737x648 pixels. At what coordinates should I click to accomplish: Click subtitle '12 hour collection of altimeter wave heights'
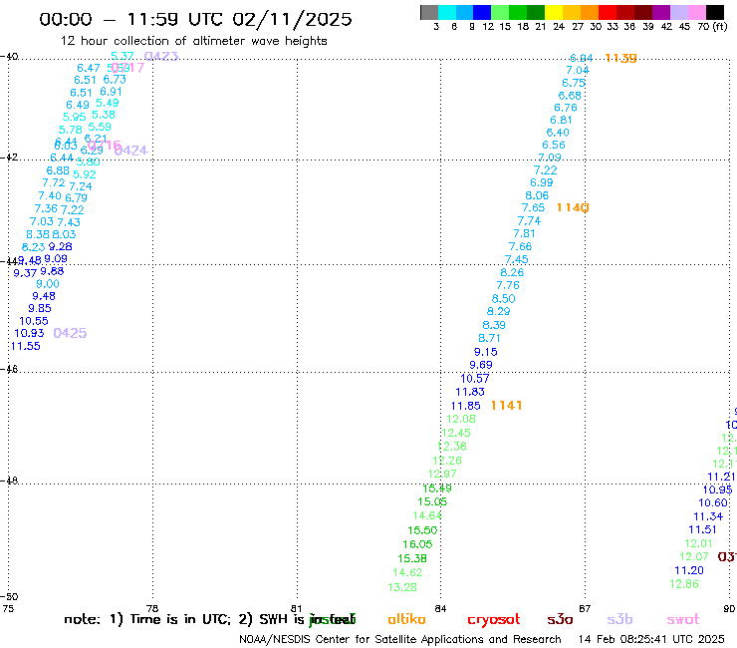[193, 41]
